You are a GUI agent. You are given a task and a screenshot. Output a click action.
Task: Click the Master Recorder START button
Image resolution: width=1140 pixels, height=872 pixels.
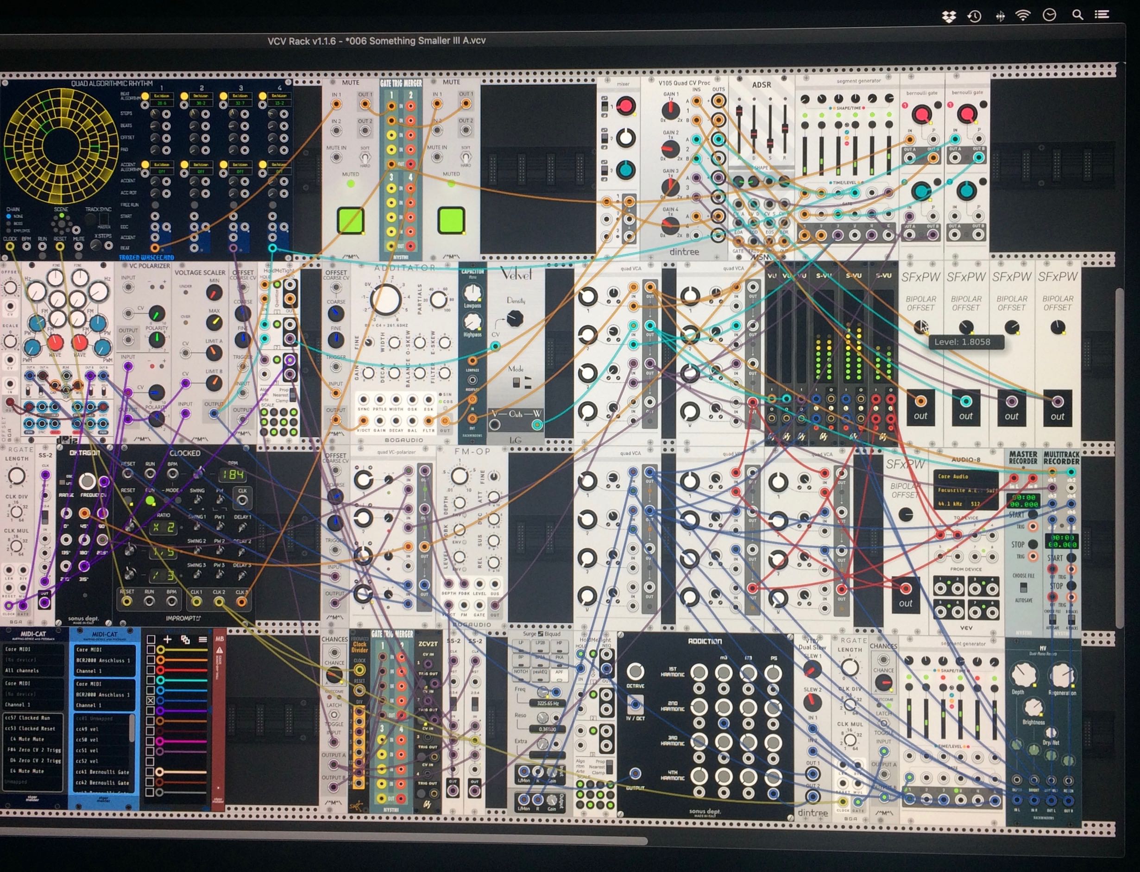(1033, 515)
